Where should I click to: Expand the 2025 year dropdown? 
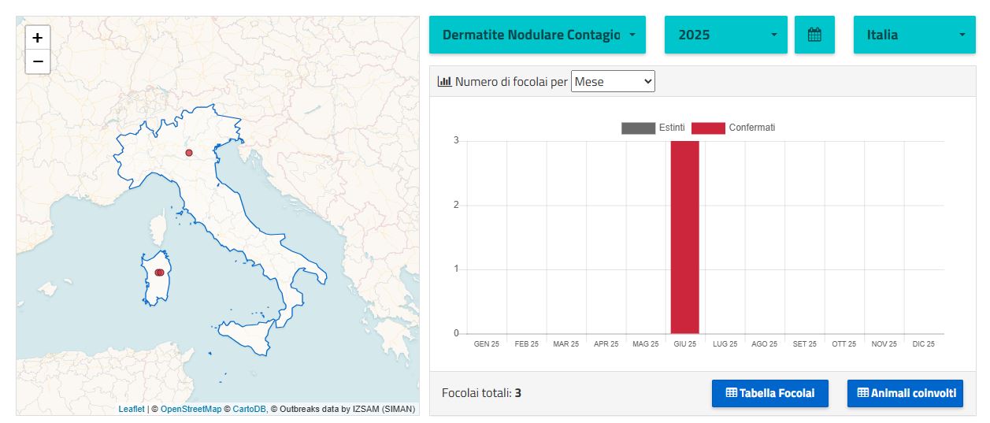pyautogui.click(x=726, y=35)
